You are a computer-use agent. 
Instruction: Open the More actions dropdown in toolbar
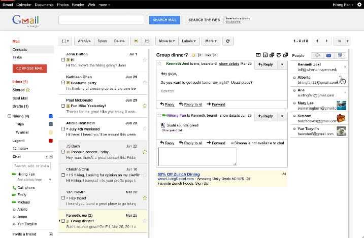click(x=211, y=41)
